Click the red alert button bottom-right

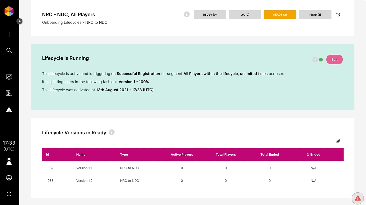pos(358,198)
